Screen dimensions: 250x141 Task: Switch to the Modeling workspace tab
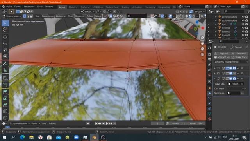point(73,7)
